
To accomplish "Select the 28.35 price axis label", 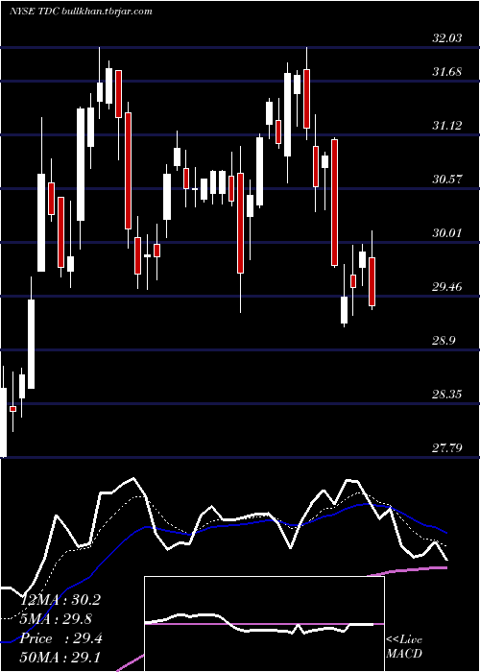I will pos(447,395).
